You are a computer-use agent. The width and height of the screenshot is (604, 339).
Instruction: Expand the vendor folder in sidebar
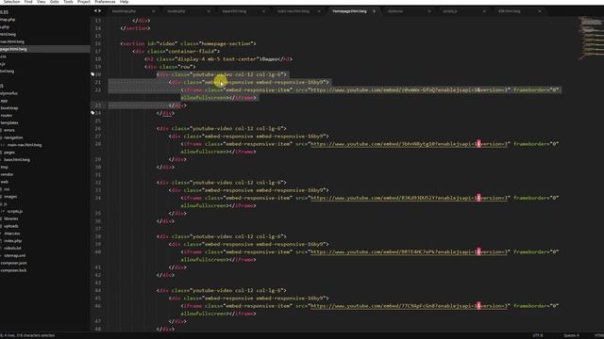pos(7,174)
